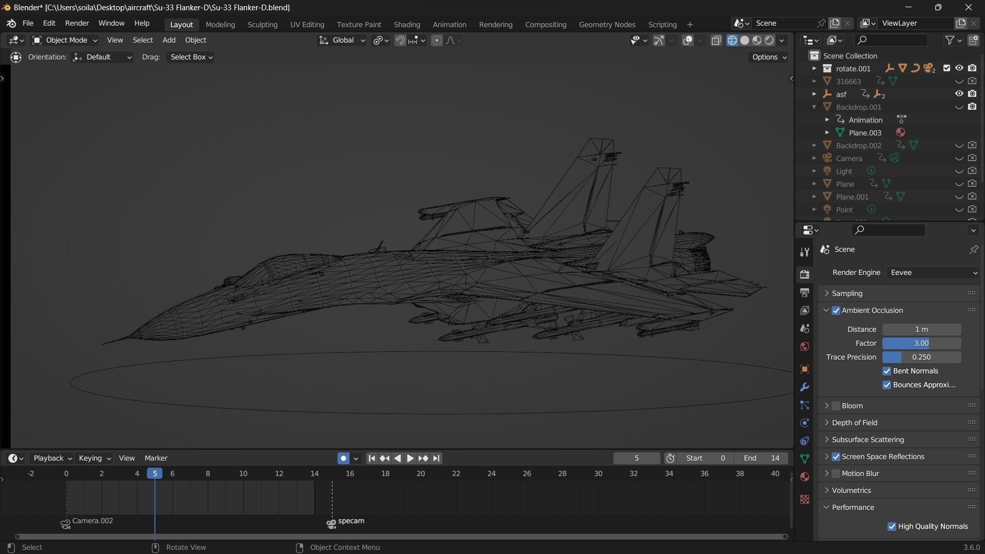Hide asf object in viewport
Viewport: 985px width, 554px height.
[959, 94]
